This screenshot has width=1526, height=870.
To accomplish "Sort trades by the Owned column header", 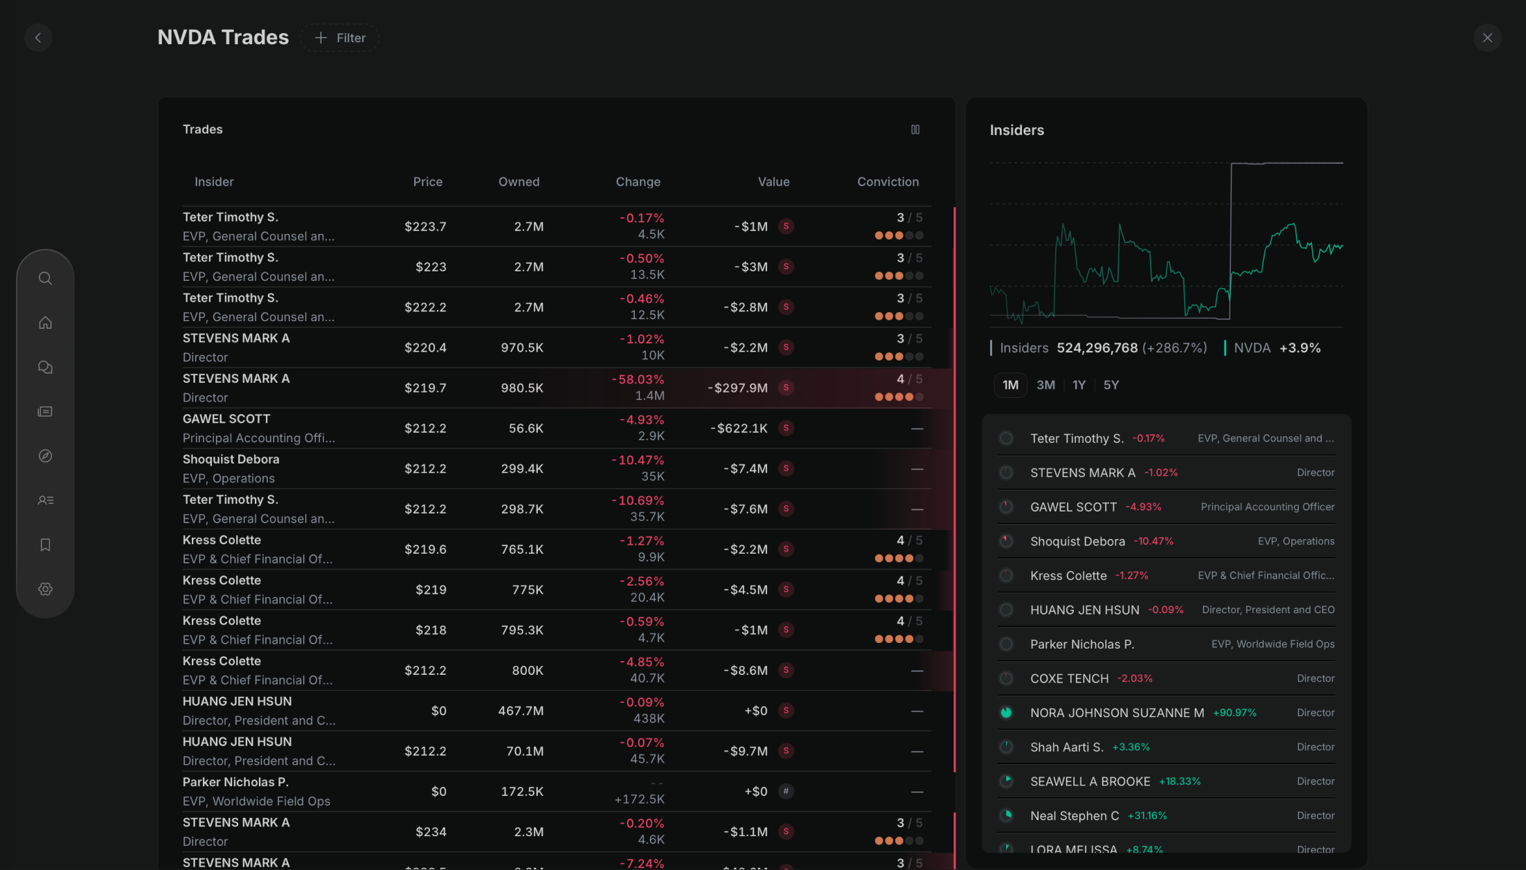I will [519, 181].
